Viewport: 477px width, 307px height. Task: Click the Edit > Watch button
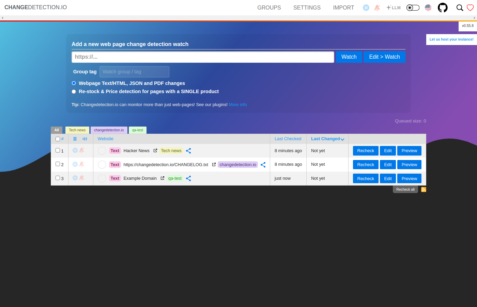(x=385, y=57)
